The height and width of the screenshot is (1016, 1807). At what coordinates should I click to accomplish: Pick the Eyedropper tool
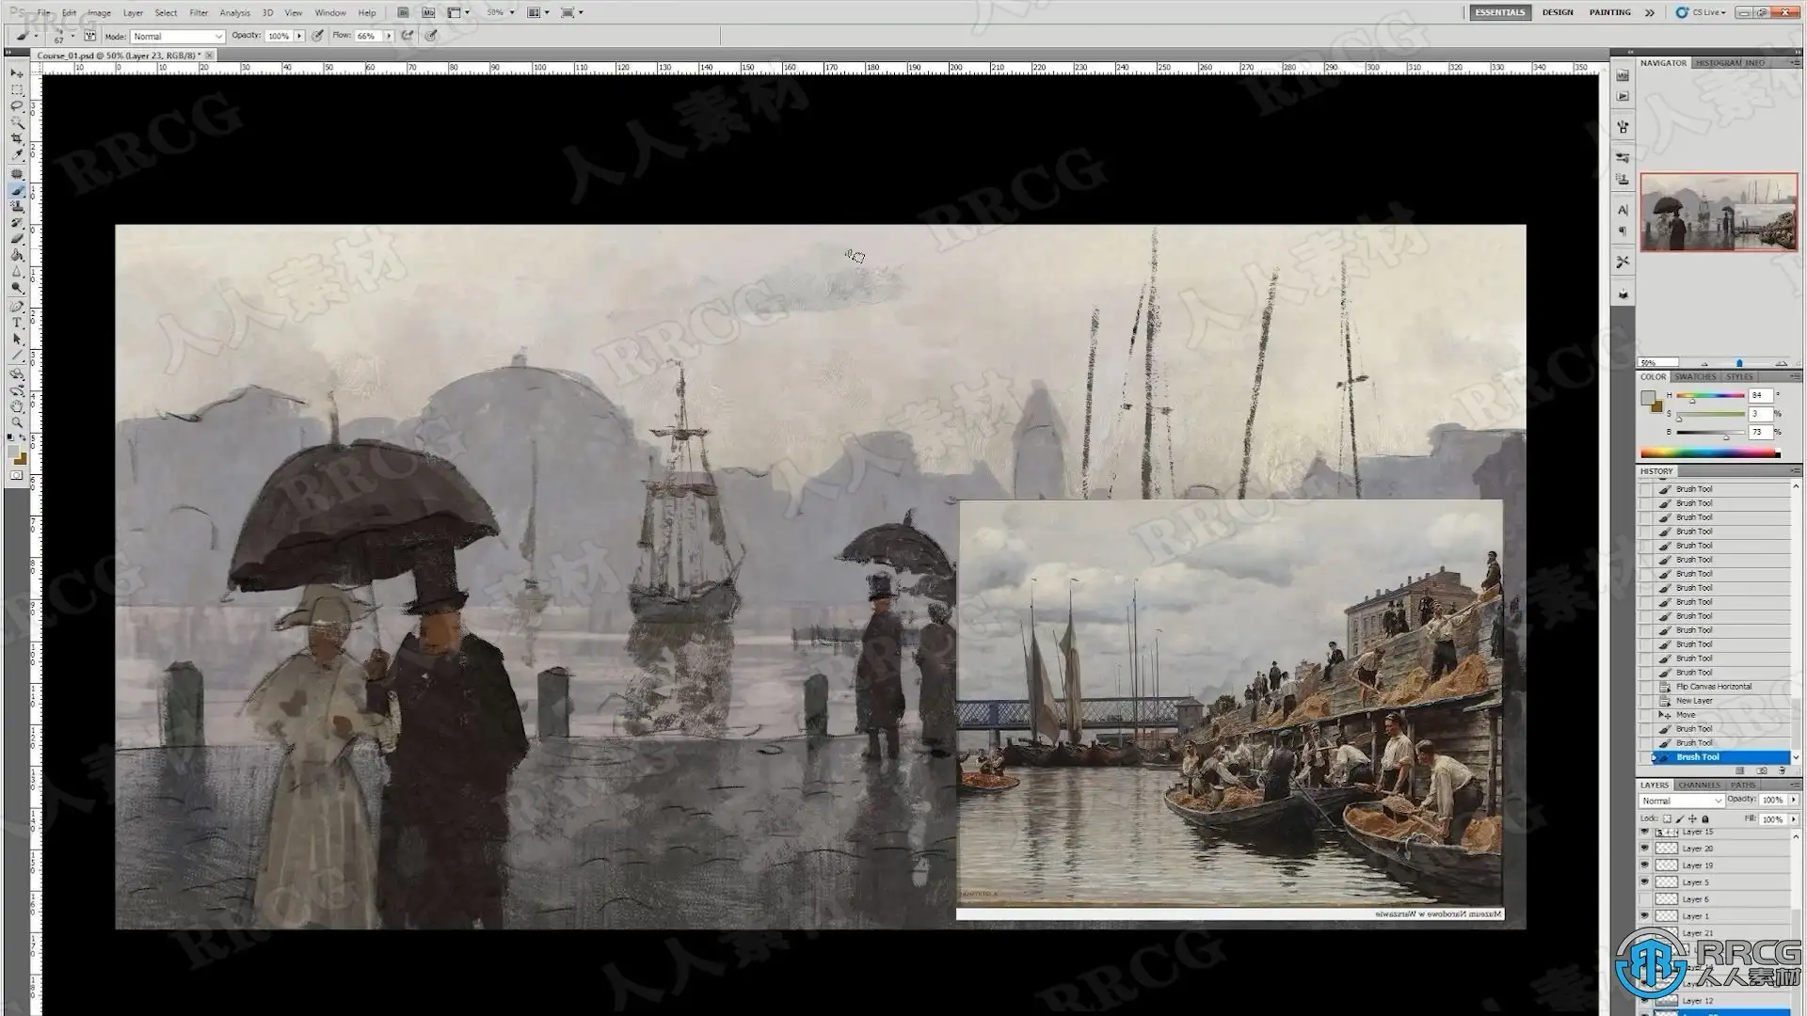tap(17, 155)
